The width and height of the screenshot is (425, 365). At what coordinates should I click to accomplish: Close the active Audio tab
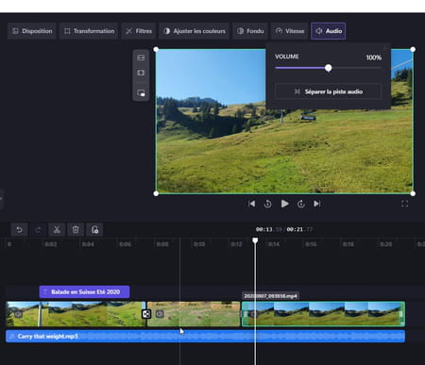point(329,31)
